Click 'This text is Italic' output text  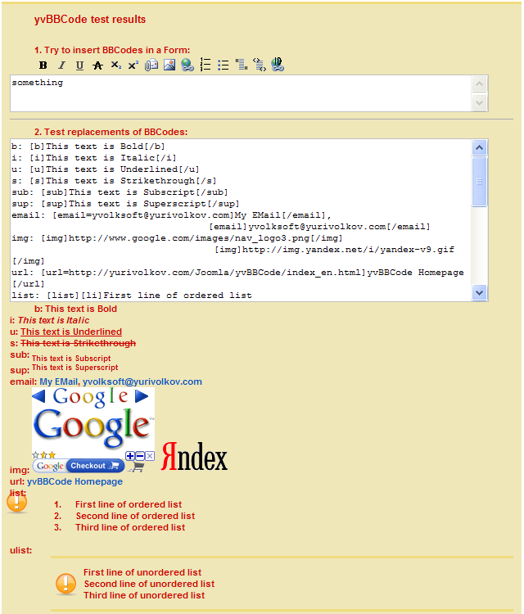coord(54,320)
